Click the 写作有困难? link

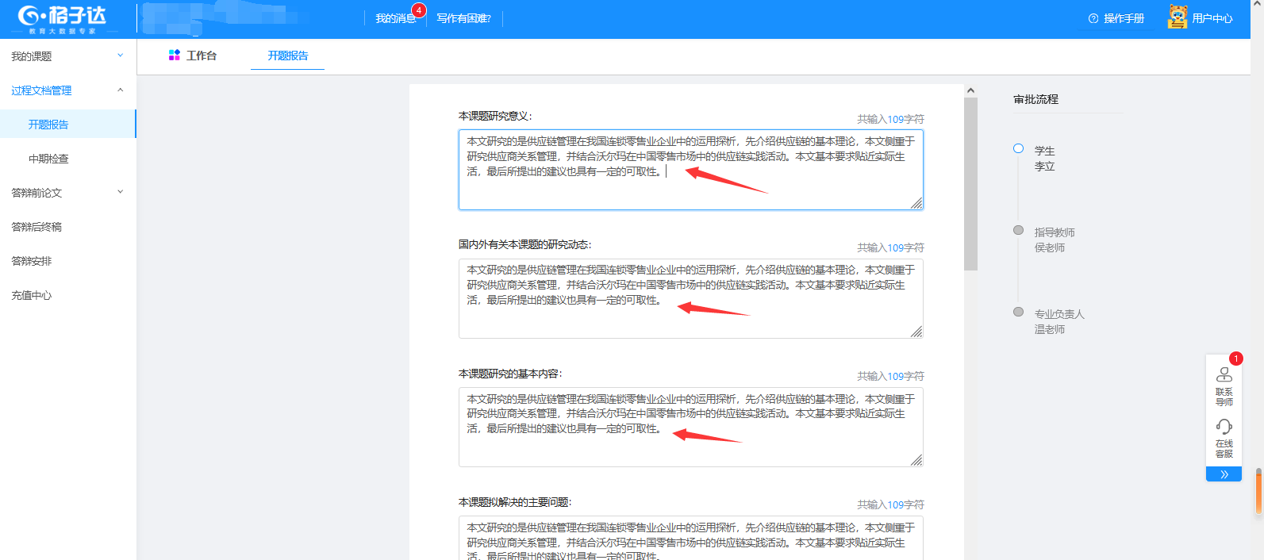[463, 18]
